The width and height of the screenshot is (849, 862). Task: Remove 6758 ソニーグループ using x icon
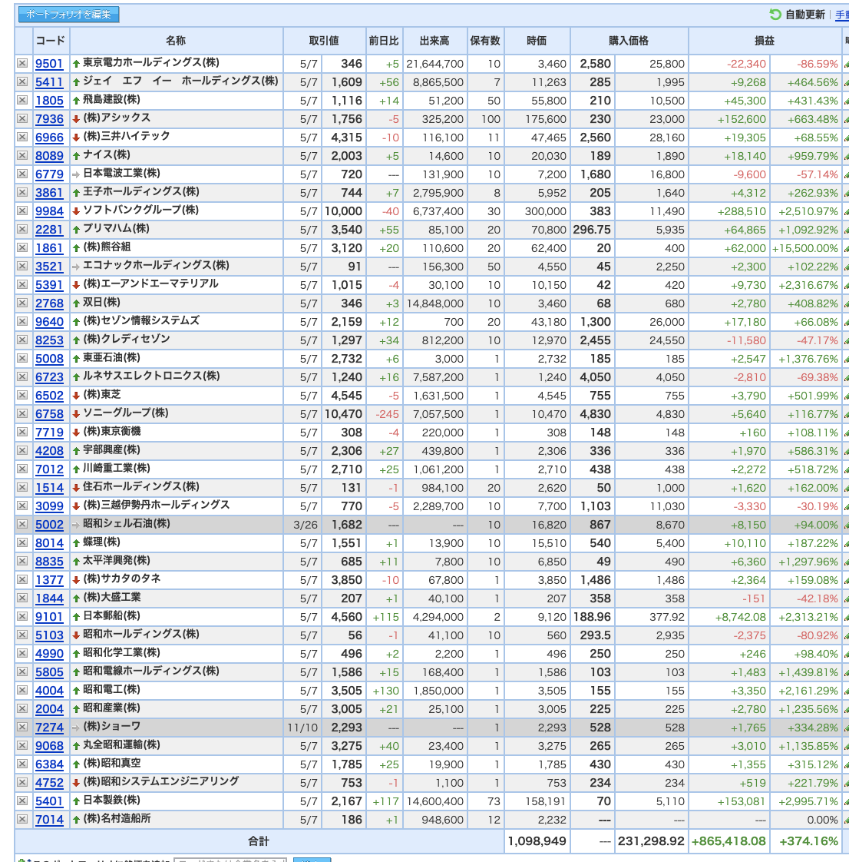[22, 413]
